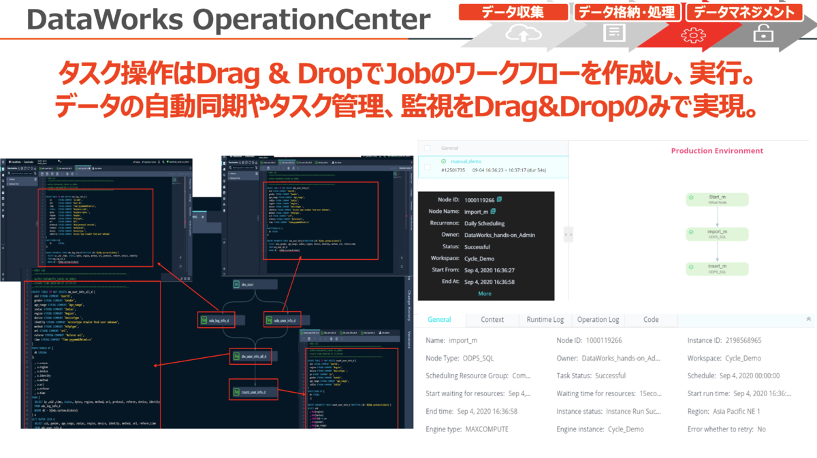Open the Runtime Log tab

(545, 319)
